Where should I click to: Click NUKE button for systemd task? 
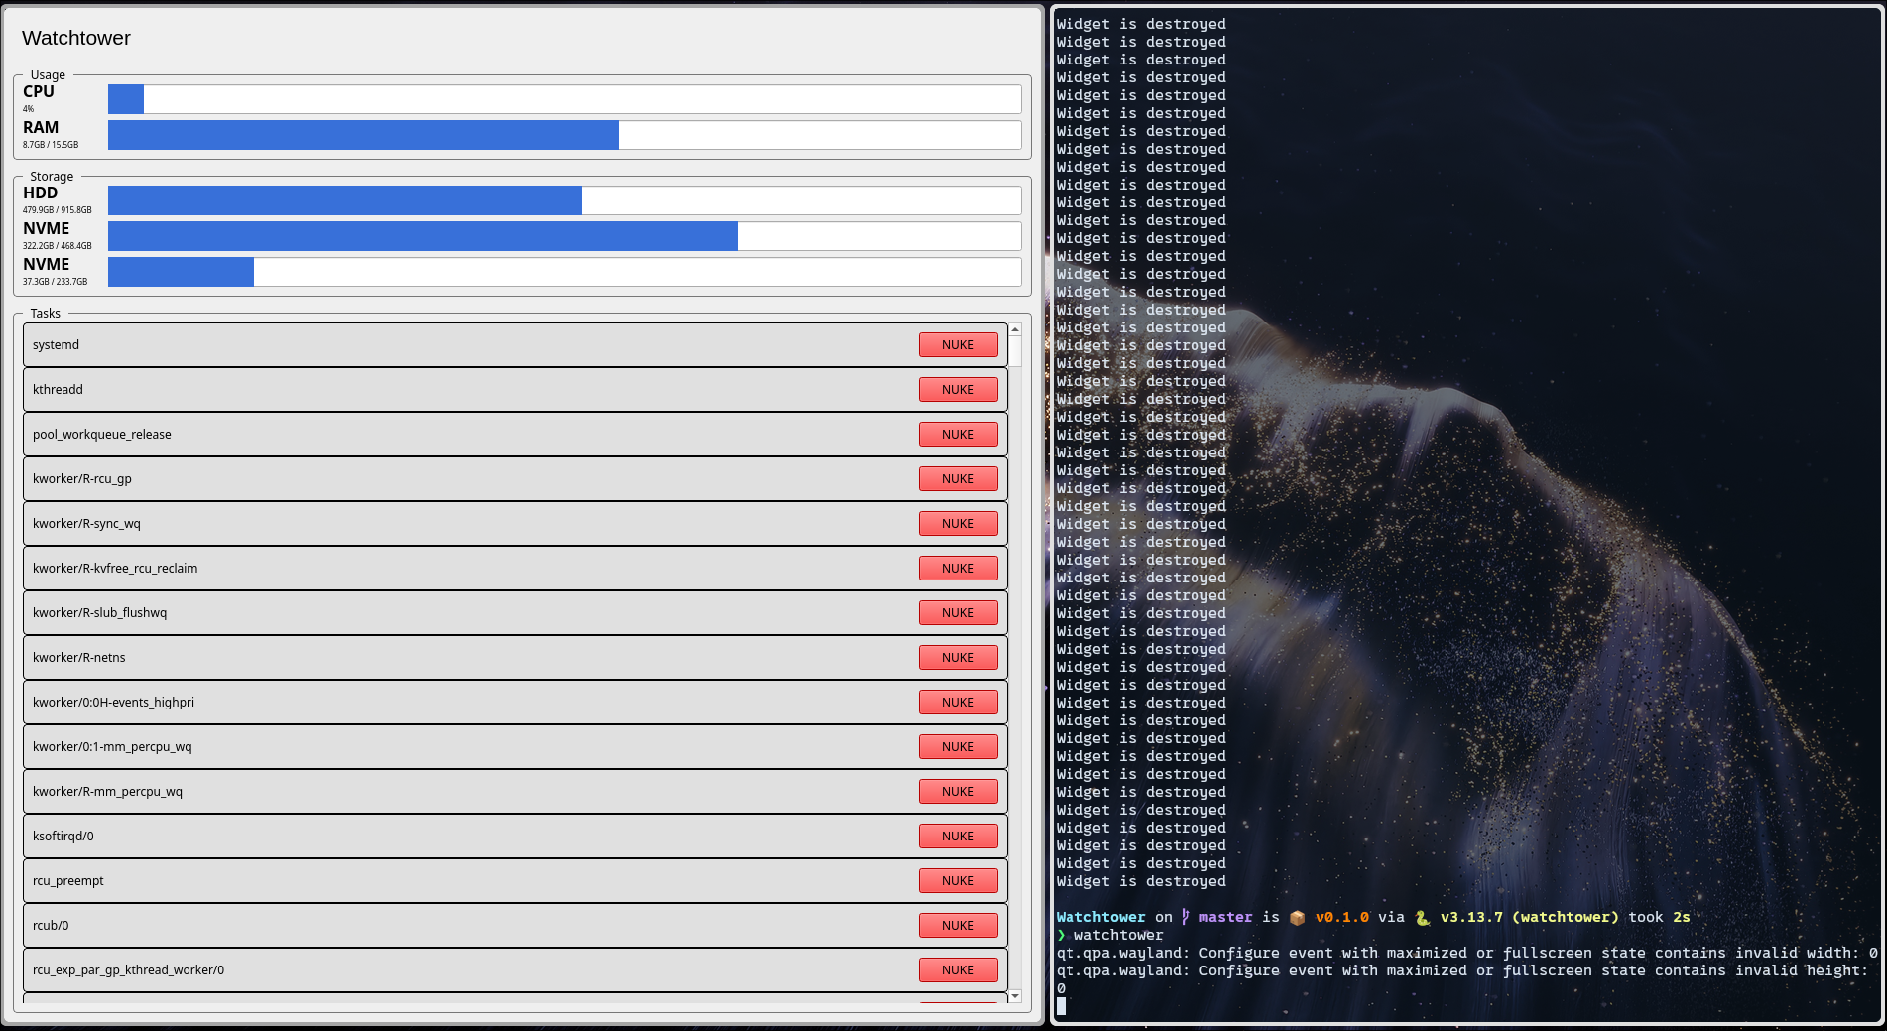(957, 345)
